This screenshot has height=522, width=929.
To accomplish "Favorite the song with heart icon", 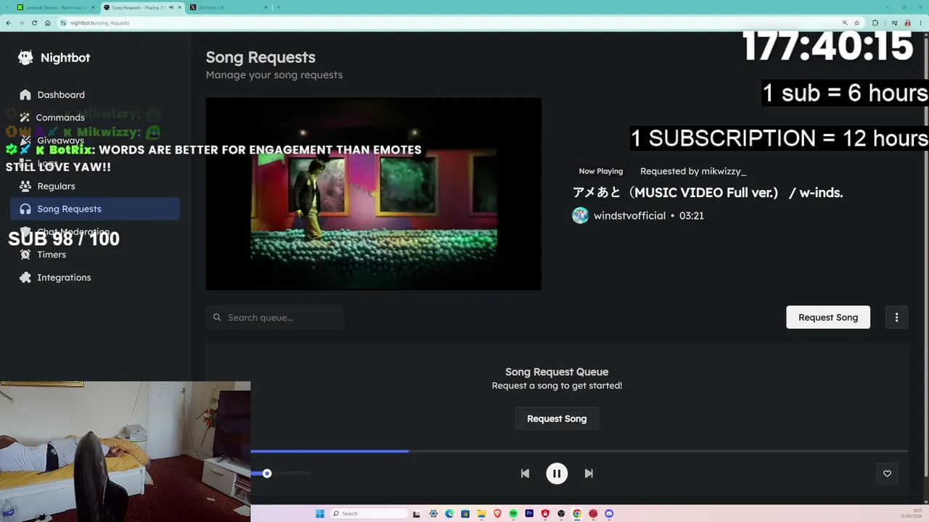I will (x=887, y=473).
